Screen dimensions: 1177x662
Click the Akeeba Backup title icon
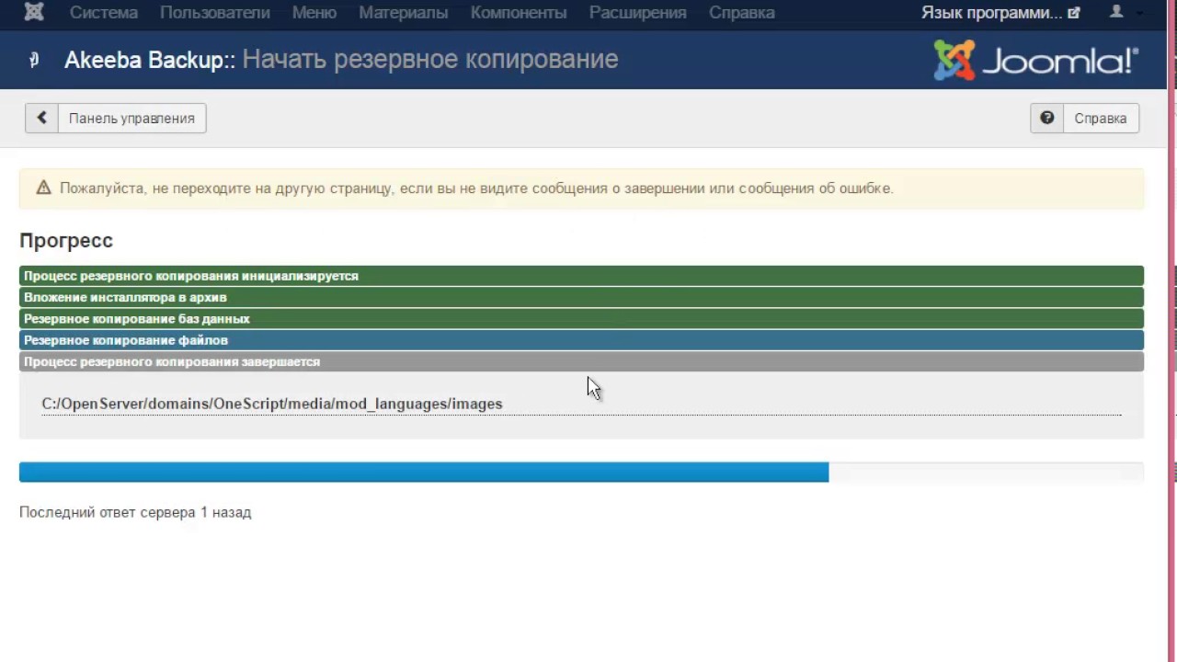(x=34, y=60)
